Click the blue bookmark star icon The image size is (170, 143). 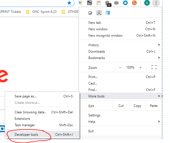[69, 3]
